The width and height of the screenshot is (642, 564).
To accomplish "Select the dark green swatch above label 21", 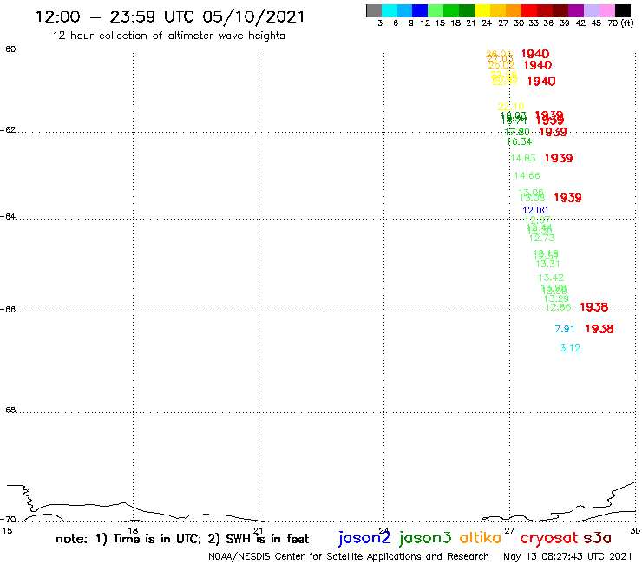I will click(x=467, y=11).
